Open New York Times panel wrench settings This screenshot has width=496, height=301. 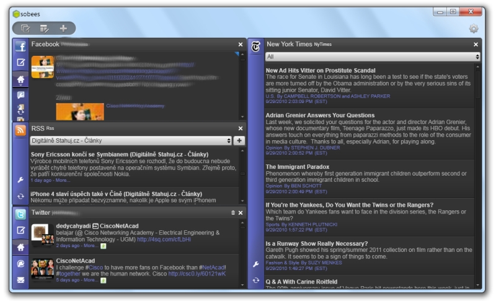(x=255, y=264)
